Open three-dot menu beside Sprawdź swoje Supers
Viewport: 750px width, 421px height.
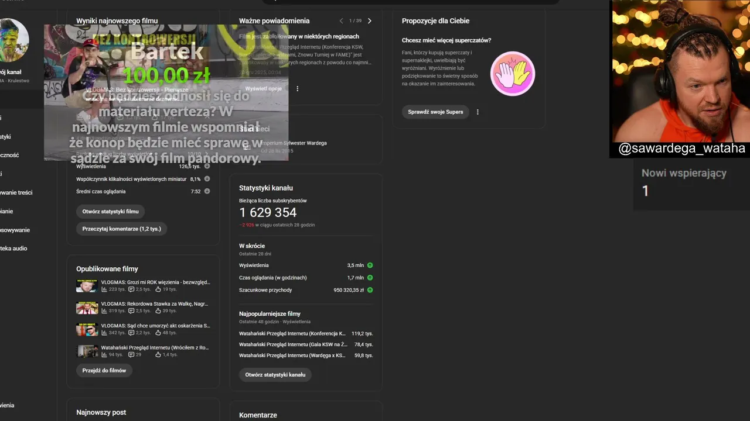[x=478, y=112]
